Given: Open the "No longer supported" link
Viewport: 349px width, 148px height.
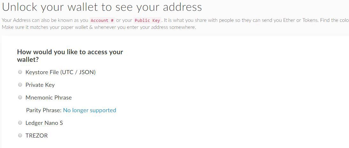Looking at the screenshot, I should pyautogui.click(x=90, y=110).
